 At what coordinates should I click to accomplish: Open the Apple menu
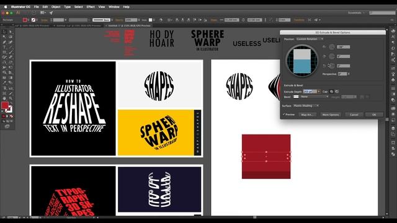[x=6, y=7]
